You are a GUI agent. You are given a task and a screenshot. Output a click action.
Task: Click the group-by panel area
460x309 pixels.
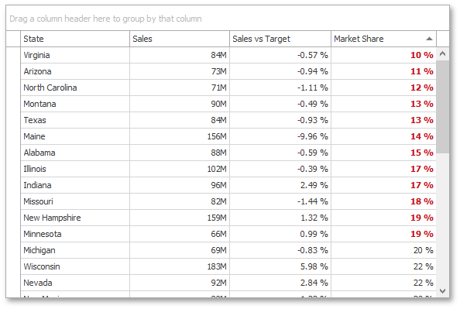228,18
